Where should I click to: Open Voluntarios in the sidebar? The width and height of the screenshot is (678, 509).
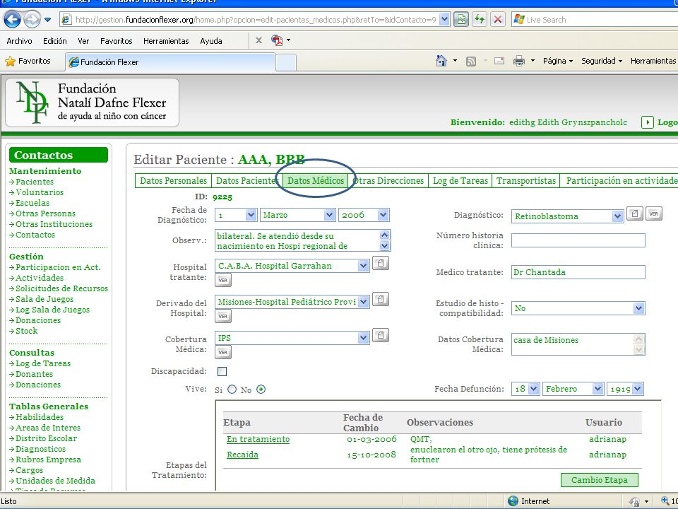[x=40, y=192]
